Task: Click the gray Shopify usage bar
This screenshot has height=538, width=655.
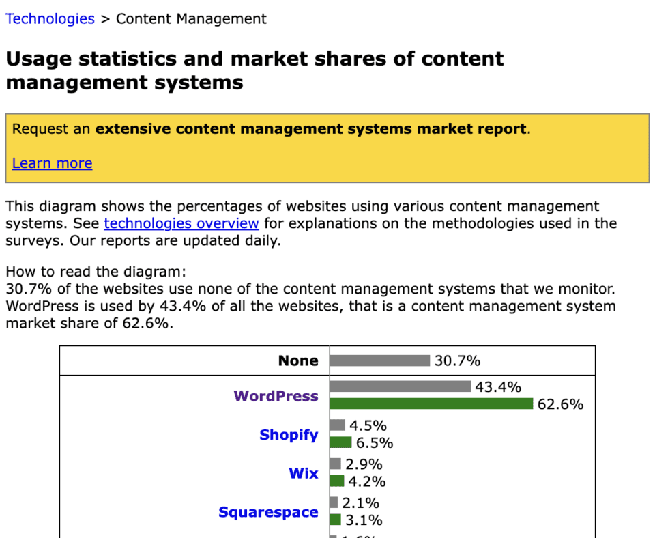Action: click(x=338, y=425)
